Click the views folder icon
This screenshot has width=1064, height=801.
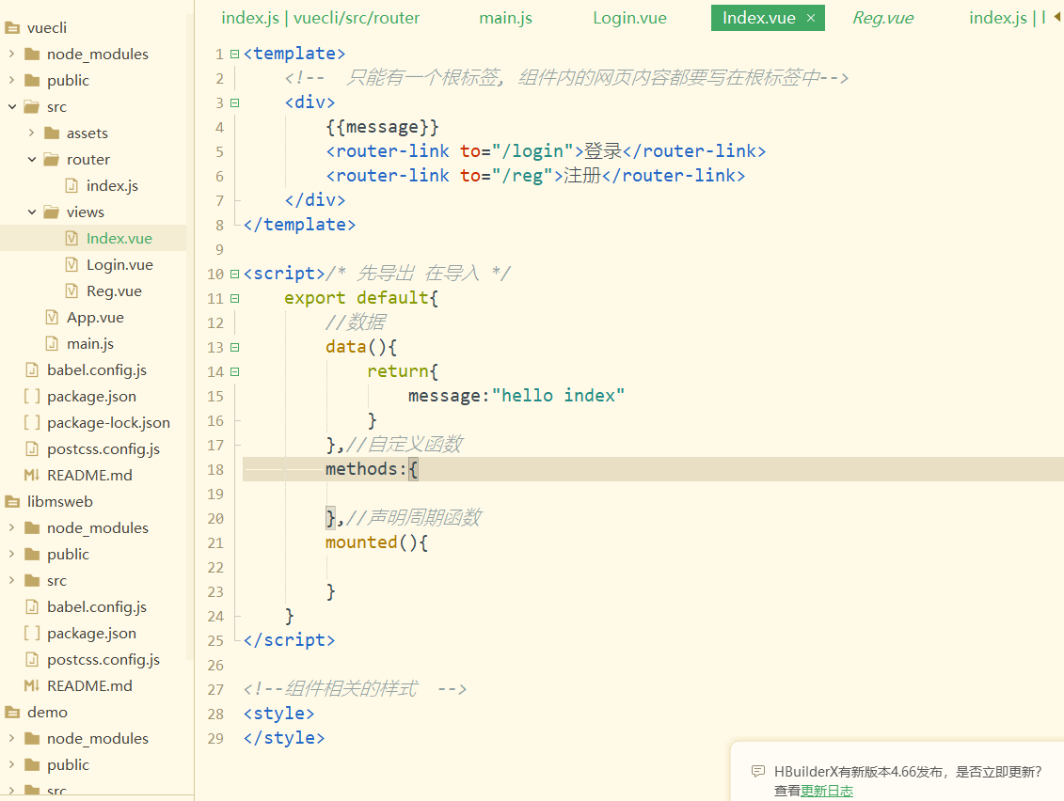click(x=52, y=212)
